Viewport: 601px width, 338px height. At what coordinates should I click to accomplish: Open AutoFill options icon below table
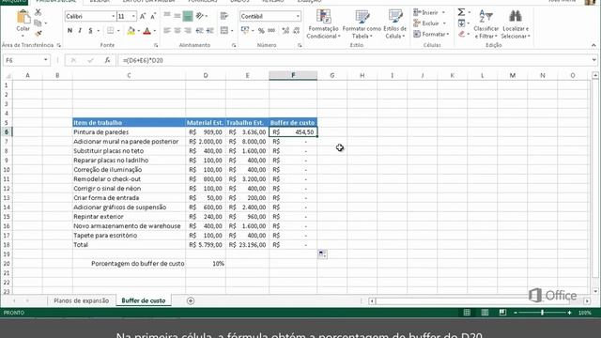(322, 254)
